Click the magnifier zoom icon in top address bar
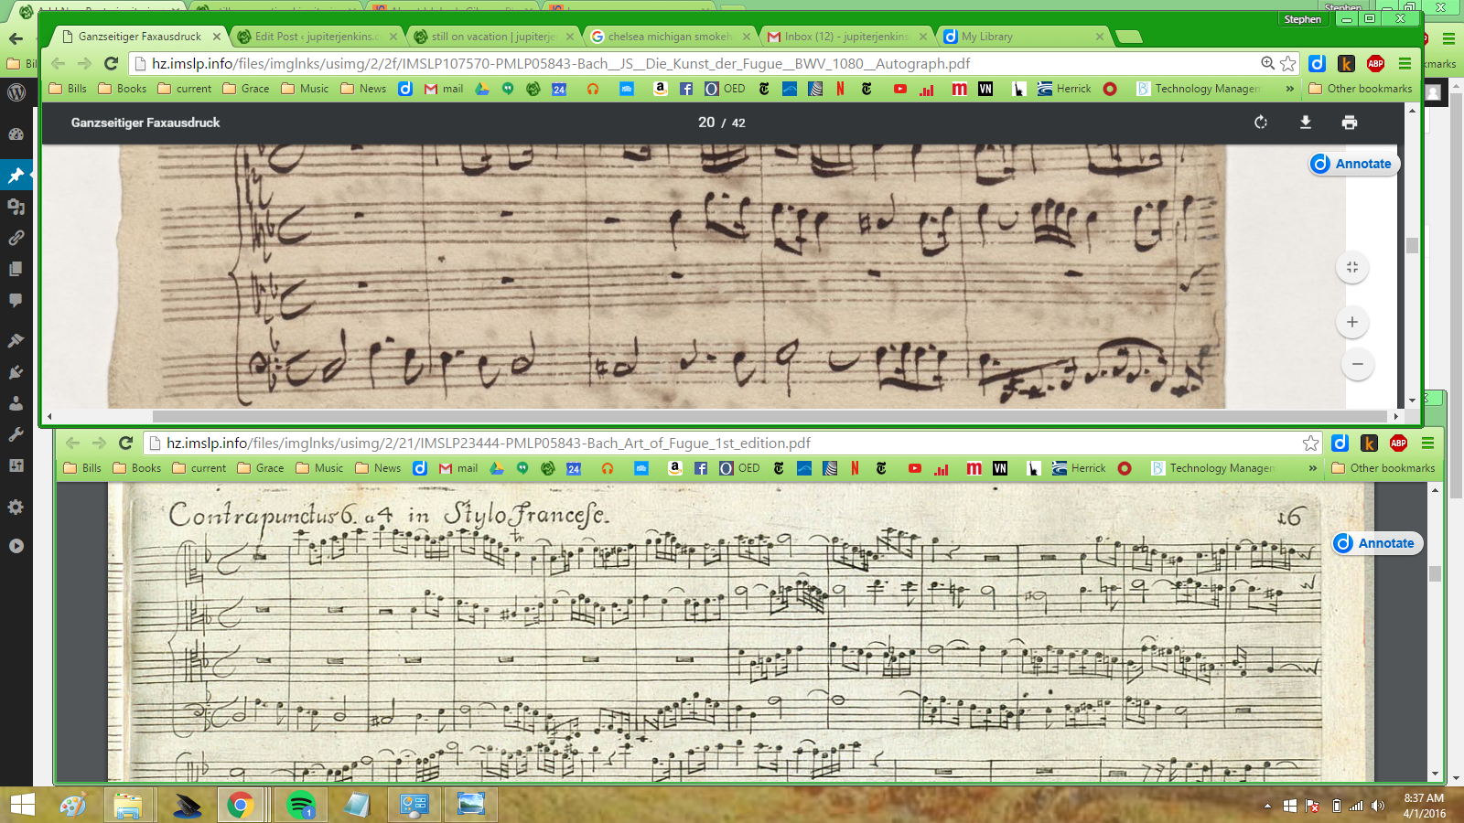The image size is (1464, 823). click(x=1267, y=63)
